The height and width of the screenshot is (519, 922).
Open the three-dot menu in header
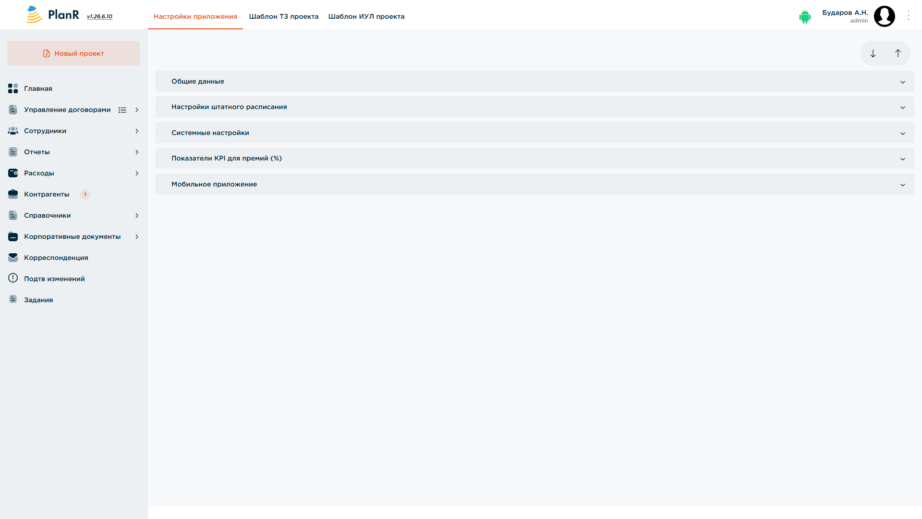tap(909, 16)
